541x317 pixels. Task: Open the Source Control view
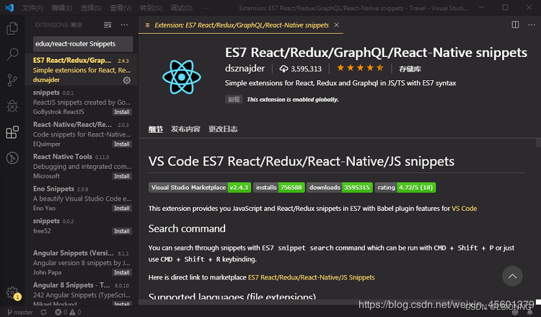(x=12, y=80)
